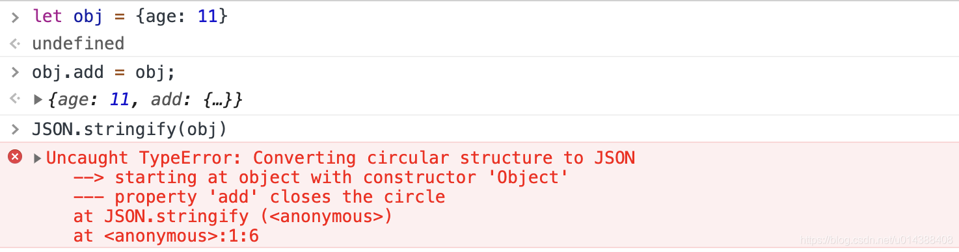Open the blog.csdn.net watermark link

pyautogui.click(x=877, y=240)
